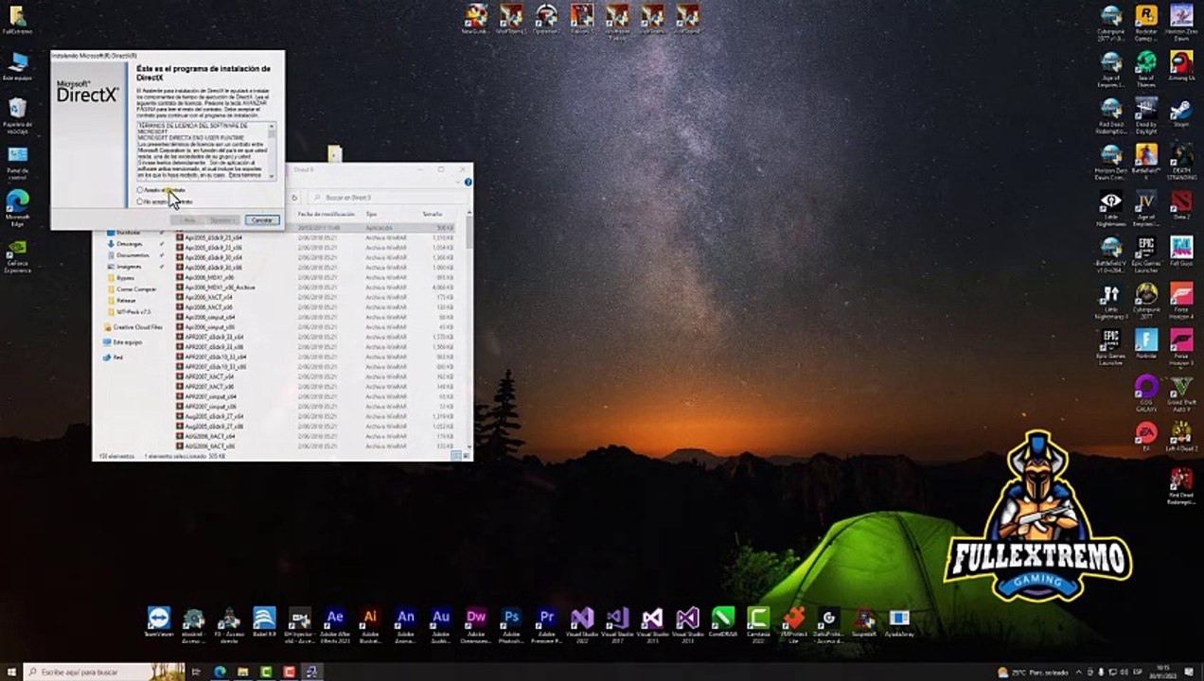Open Adobe Premiere Pro shortcut
The image size is (1204, 681).
(x=546, y=624)
